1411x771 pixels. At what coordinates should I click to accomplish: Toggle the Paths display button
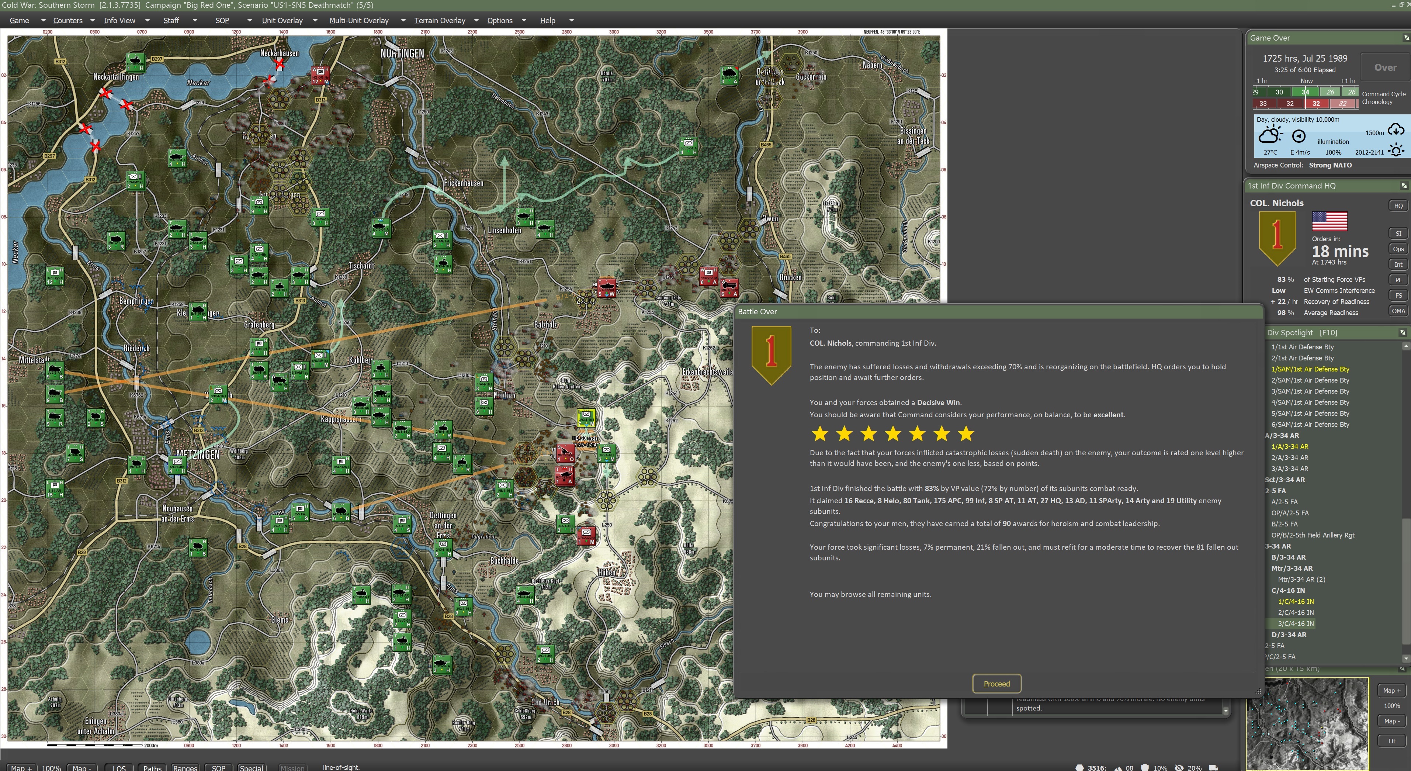click(x=152, y=767)
